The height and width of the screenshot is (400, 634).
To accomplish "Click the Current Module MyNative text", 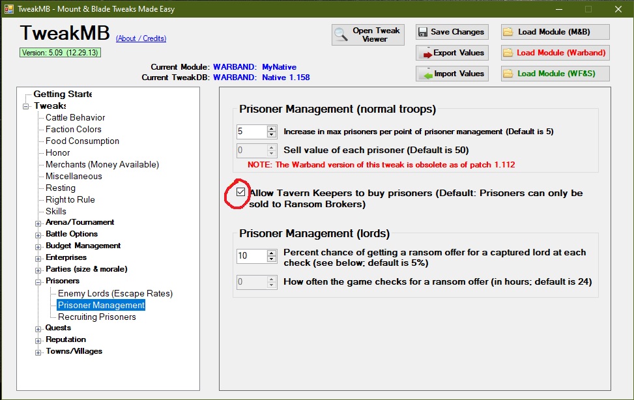I will 279,67.
